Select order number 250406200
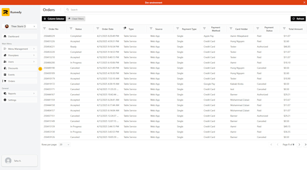The image size is (307, 170). (x=49, y=62)
